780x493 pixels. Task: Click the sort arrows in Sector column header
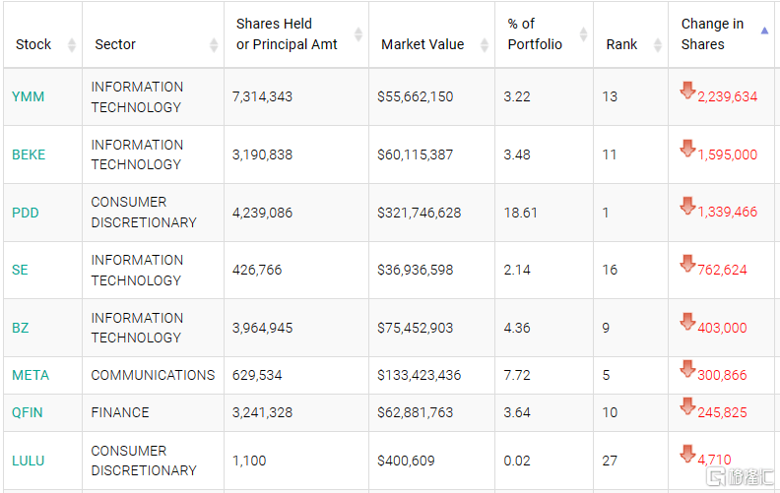[x=214, y=45]
